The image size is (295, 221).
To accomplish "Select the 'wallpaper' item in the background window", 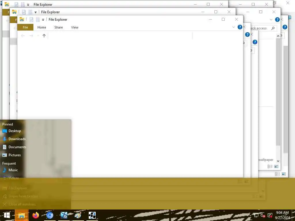I will [x=266, y=160].
